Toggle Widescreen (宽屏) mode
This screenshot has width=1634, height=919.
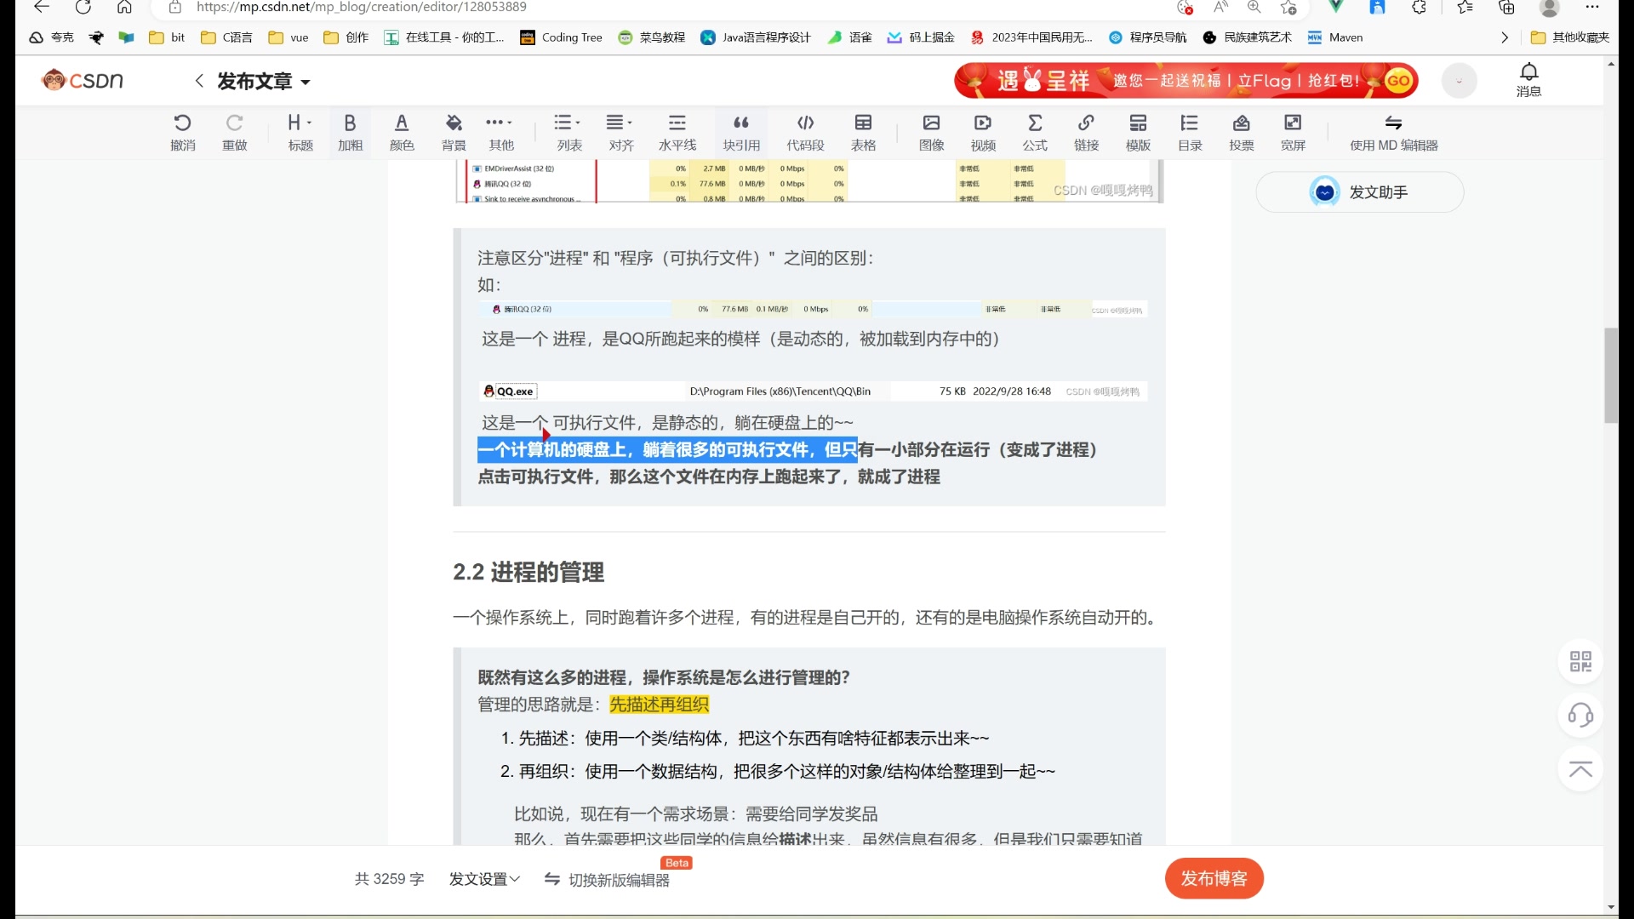tap(1293, 133)
